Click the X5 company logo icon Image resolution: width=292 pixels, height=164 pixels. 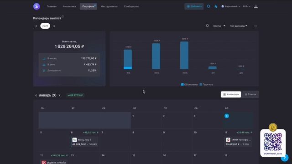[74, 140]
